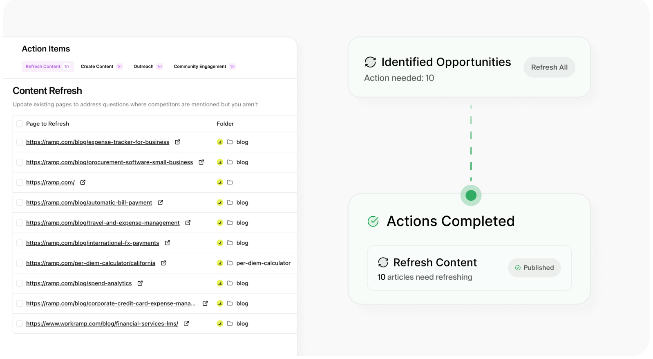Click 'Action needed: 10' text
This screenshot has height=359, width=653.
pyautogui.click(x=399, y=78)
